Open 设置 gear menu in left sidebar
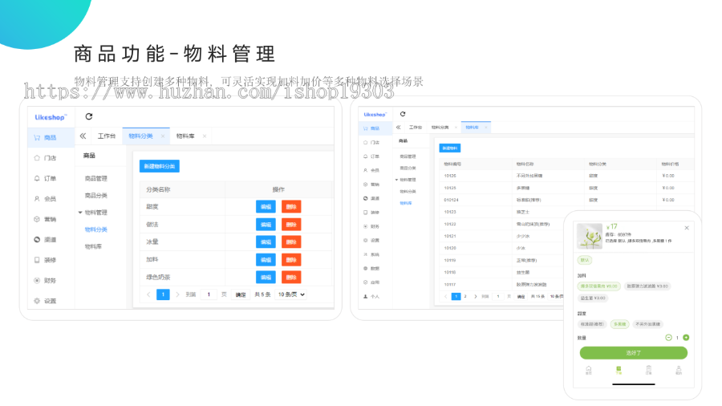This screenshot has height=406, width=722. tap(45, 301)
